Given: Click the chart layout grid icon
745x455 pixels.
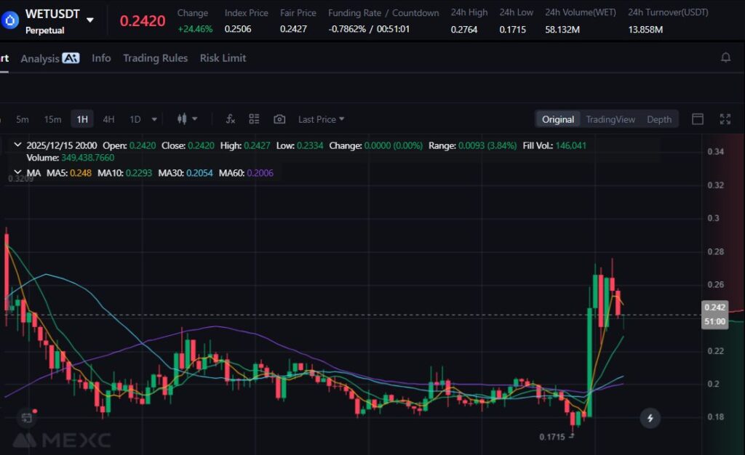Looking at the screenshot, I should (x=254, y=119).
